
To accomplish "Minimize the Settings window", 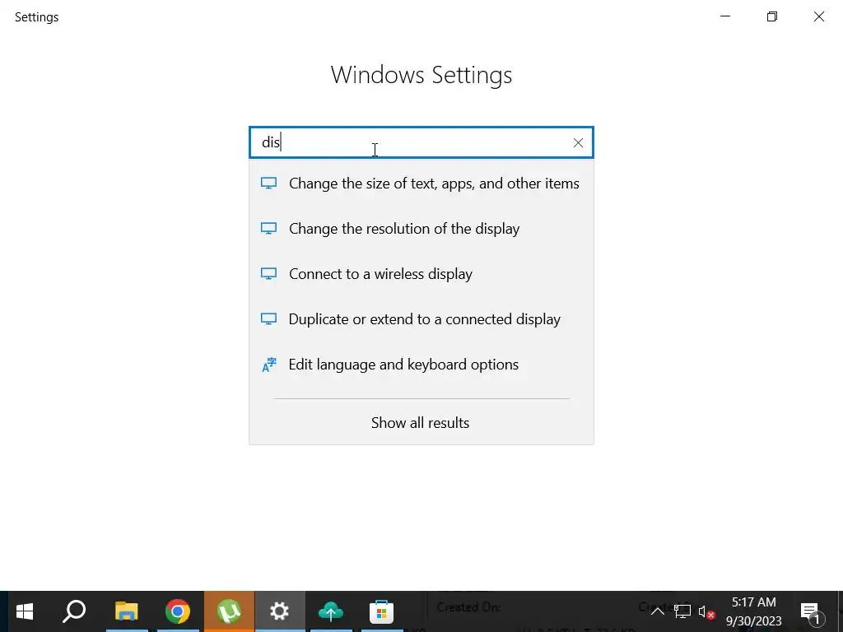I will click(x=725, y=16).
